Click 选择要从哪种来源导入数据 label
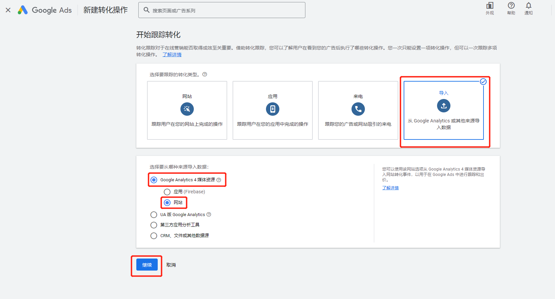 click(179, 167)
